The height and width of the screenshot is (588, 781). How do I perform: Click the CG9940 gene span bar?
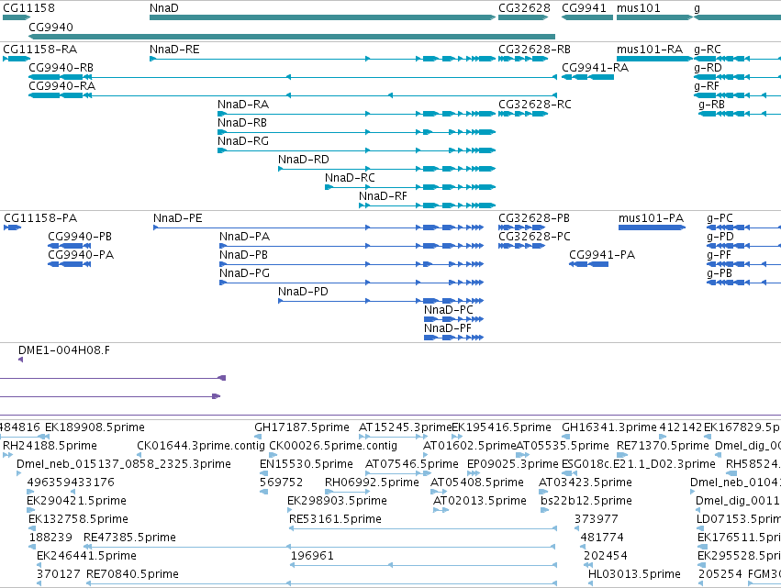tap(292, 37)
